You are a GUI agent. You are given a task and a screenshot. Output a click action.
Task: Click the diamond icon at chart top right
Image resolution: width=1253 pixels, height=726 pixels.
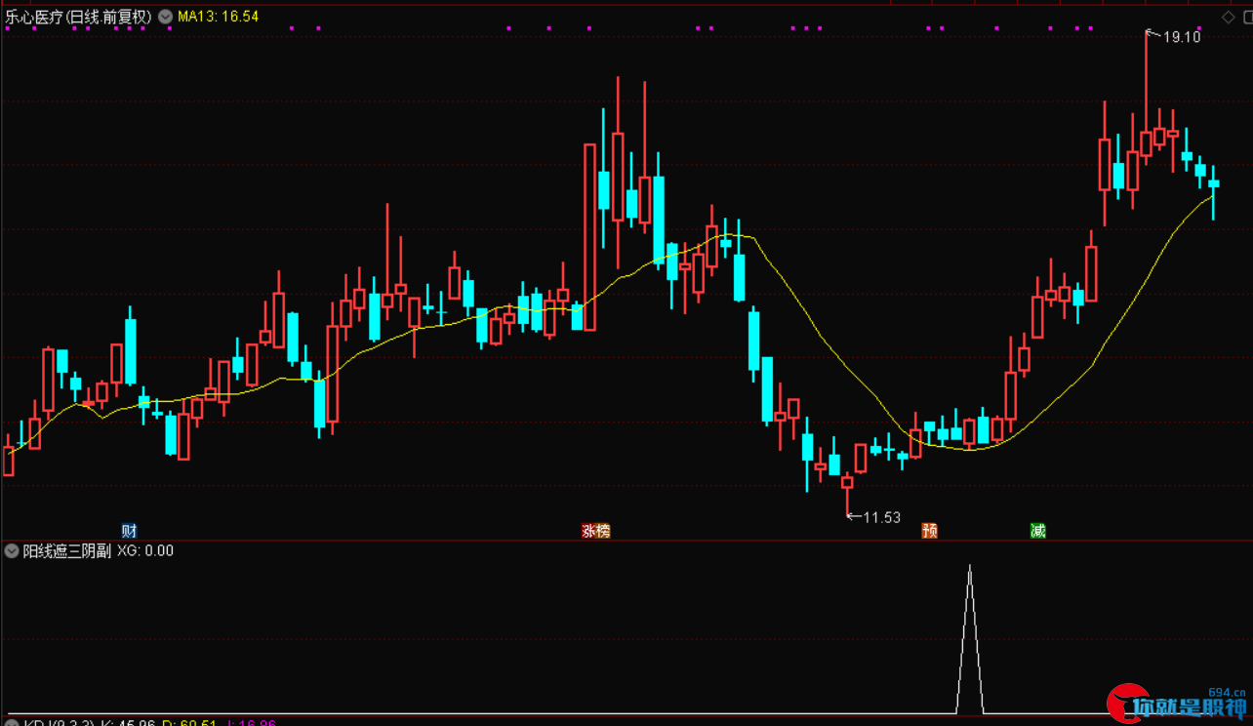1229,17
